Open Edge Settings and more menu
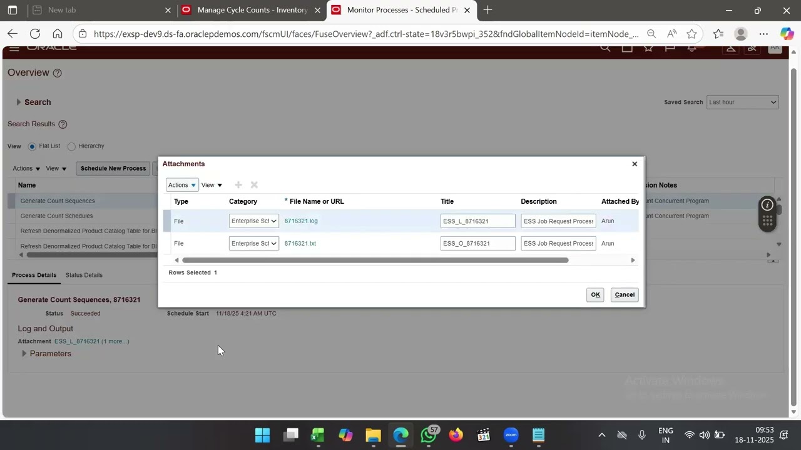This screenshot has width=801, height=450. coord(763,34)
